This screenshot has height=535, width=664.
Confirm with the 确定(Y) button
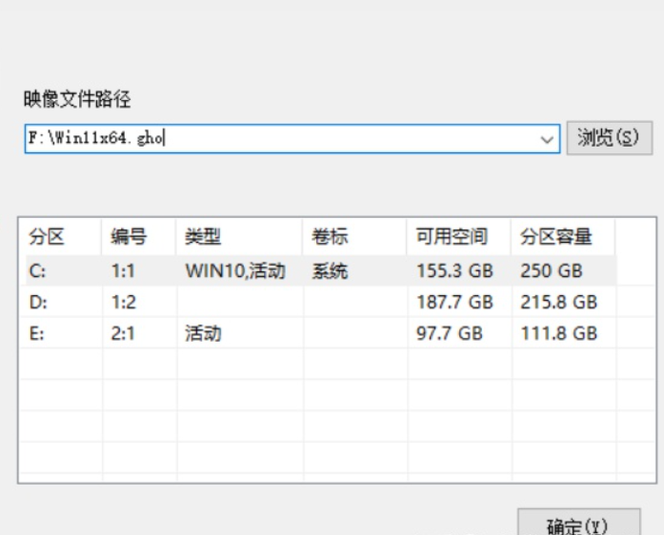[x=578, y=524]
